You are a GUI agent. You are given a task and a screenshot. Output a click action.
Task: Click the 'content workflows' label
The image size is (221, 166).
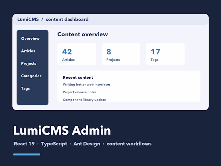click(x=129, y=144)
